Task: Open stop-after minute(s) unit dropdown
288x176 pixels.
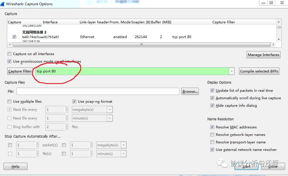Action: pos(124,154)
